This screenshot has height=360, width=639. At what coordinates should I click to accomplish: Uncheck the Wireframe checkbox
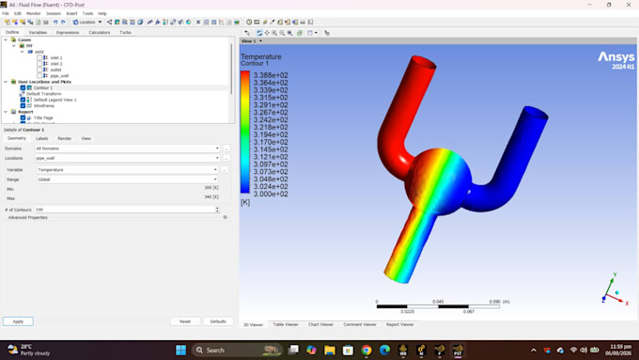[23, 105]
